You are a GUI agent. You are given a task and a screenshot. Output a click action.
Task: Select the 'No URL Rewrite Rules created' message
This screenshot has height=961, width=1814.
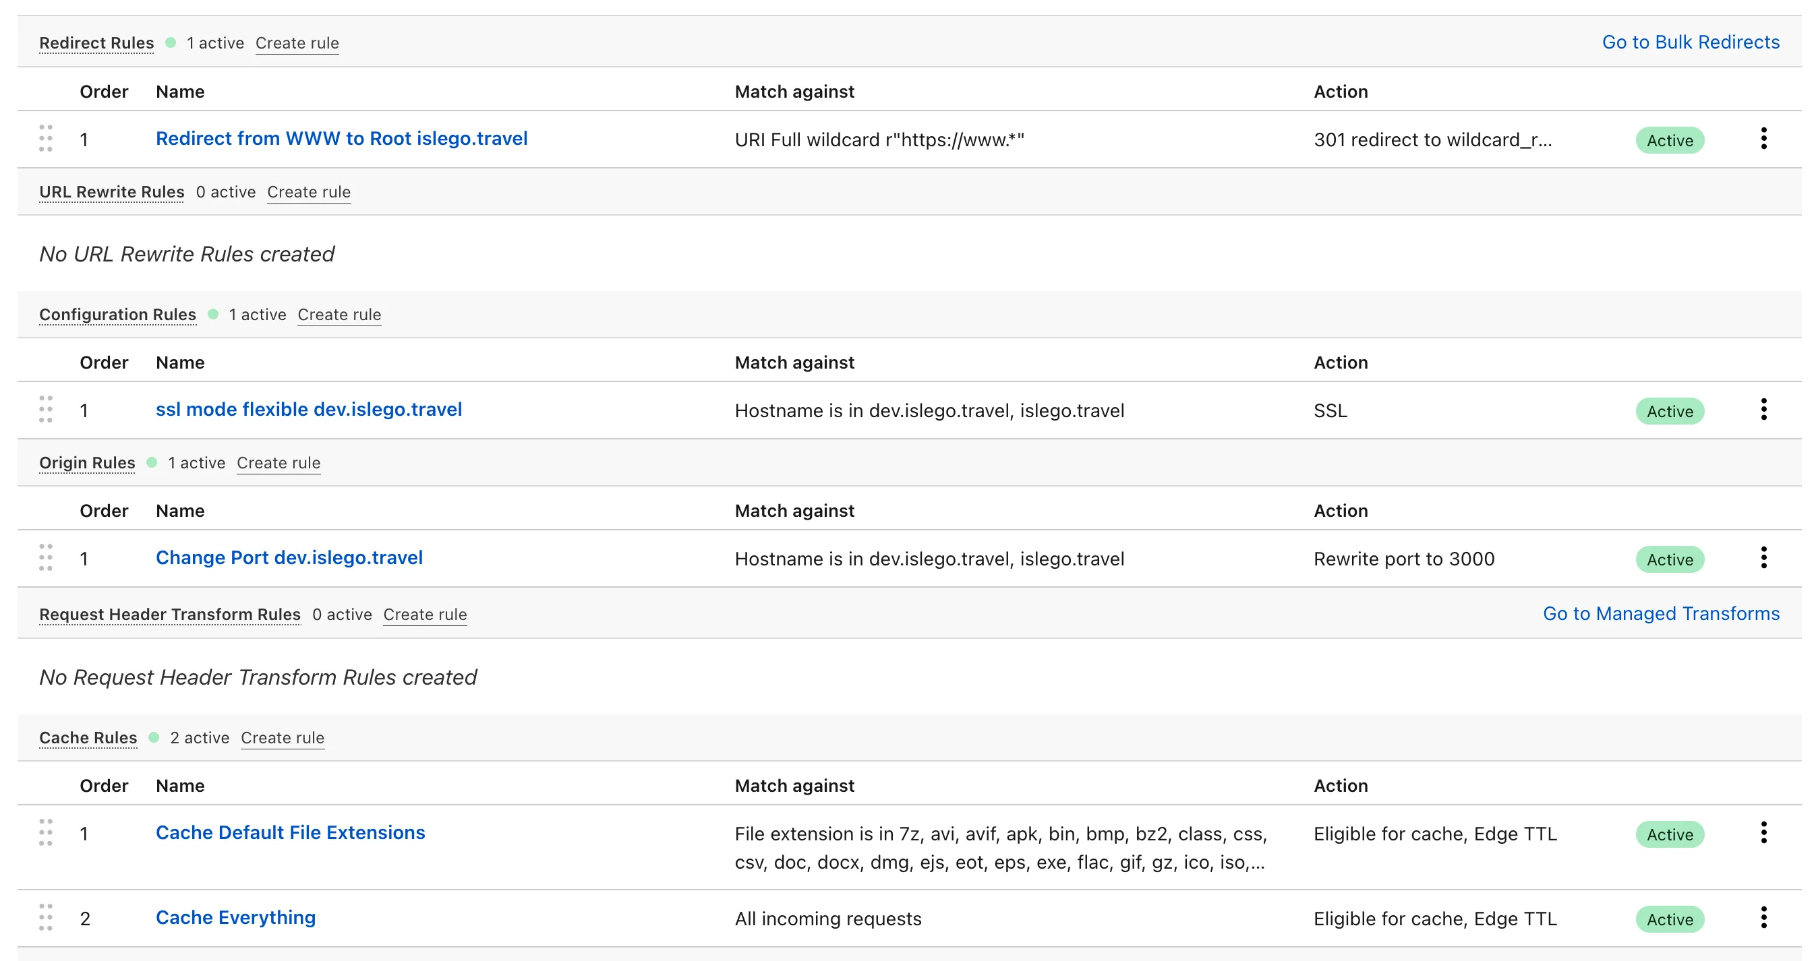click(x=187, y=254)
